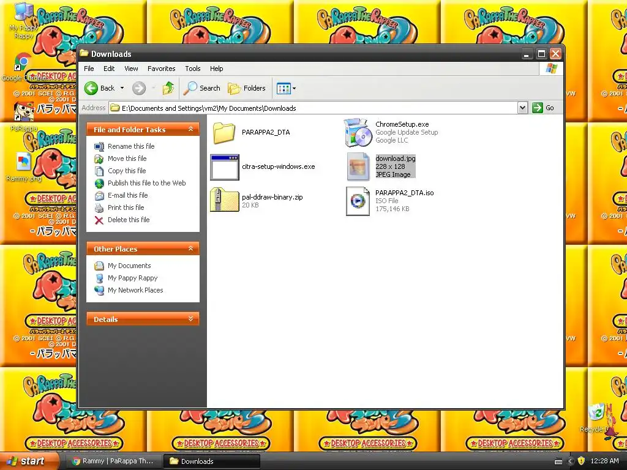Open the Tools menu
This screenshot has height=470, width=627.
(x=193, y=69)
